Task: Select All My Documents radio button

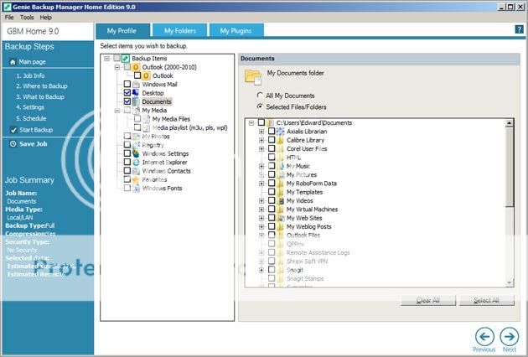Action: pyautogui.click(x=260, y=96)
